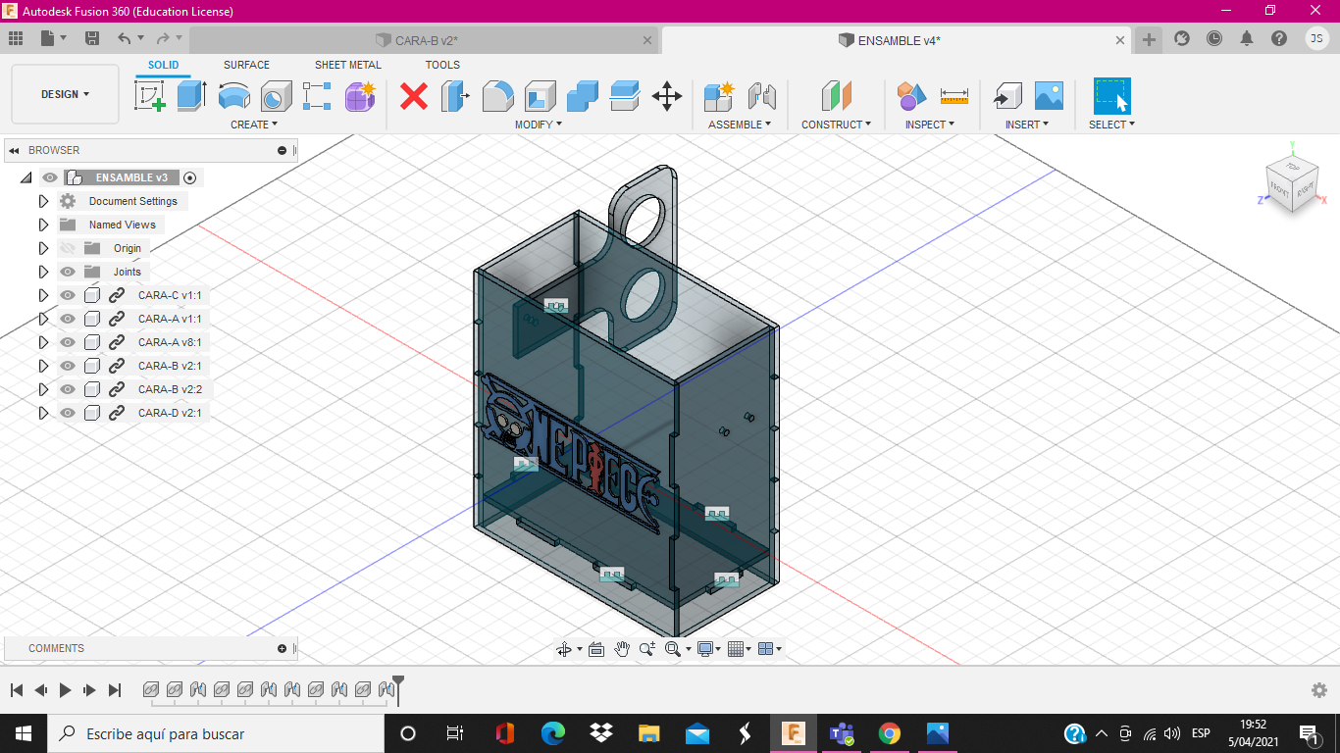Select the Midplane construct tool
Screen dimensions: 1340x753
pos(837,96)
